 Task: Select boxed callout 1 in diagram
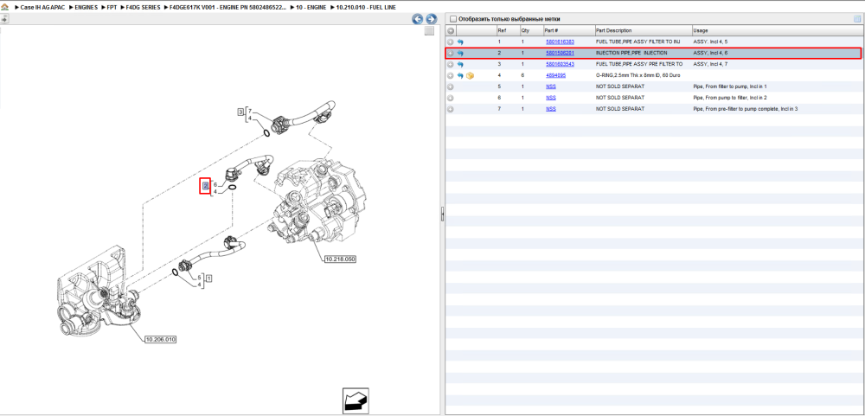(x=209, y=279)
